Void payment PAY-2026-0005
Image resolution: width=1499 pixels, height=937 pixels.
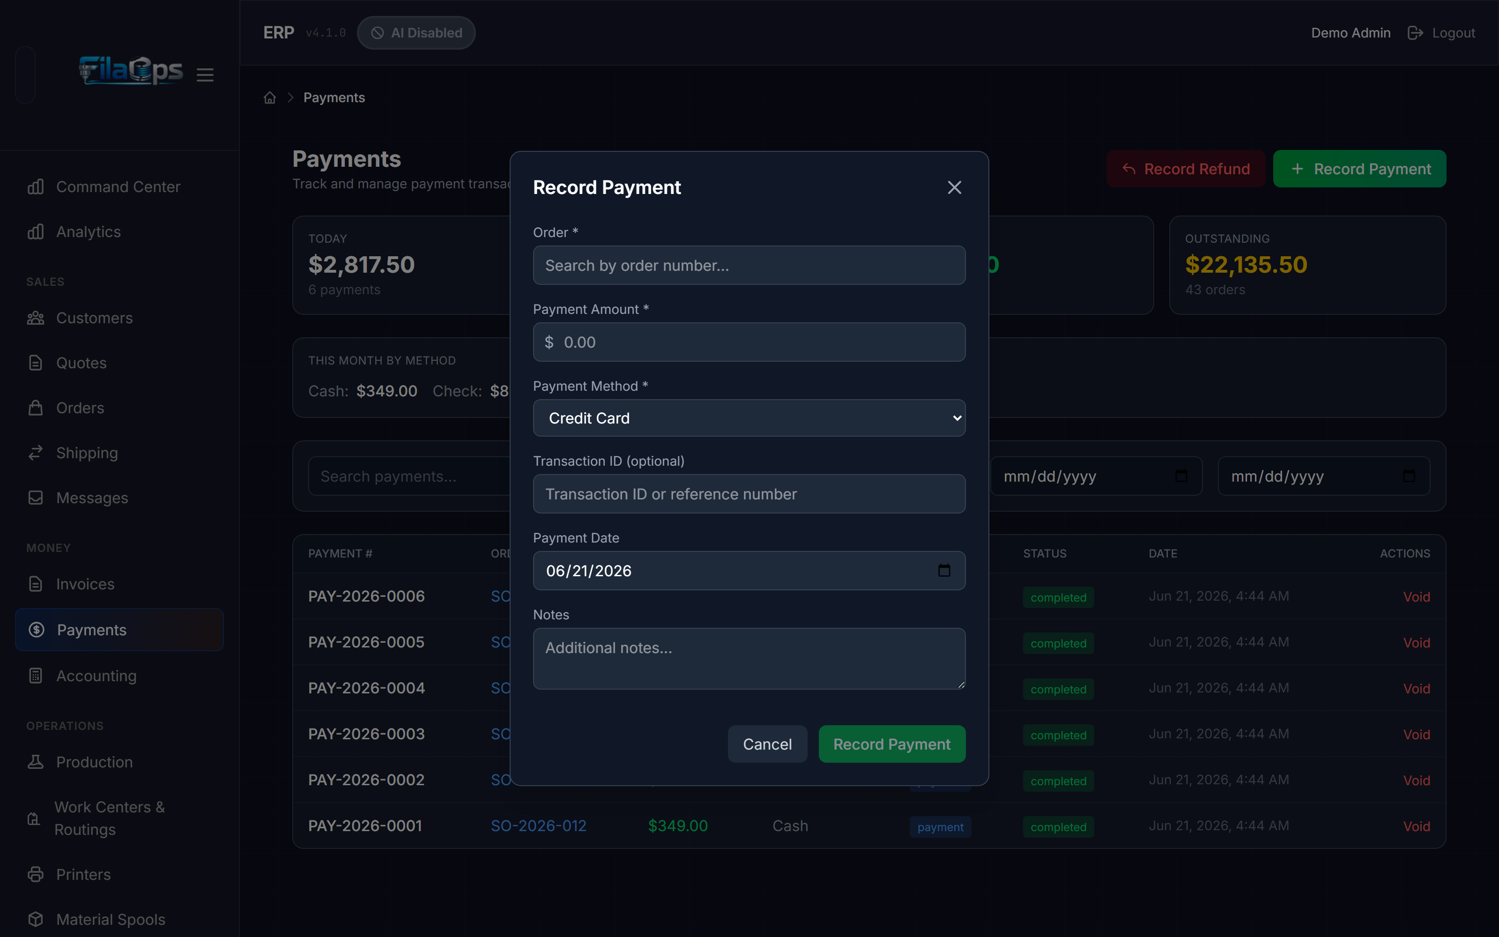pyautogui.click(x=1416, y=643)
